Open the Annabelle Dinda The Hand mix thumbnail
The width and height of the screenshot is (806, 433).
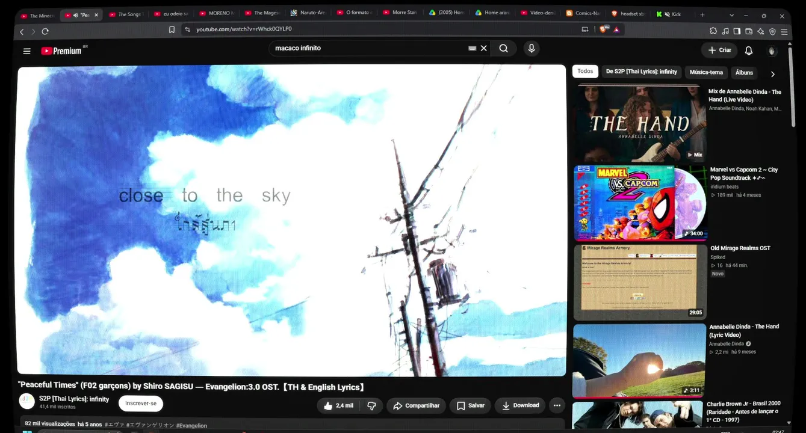(x=639, y=123)
